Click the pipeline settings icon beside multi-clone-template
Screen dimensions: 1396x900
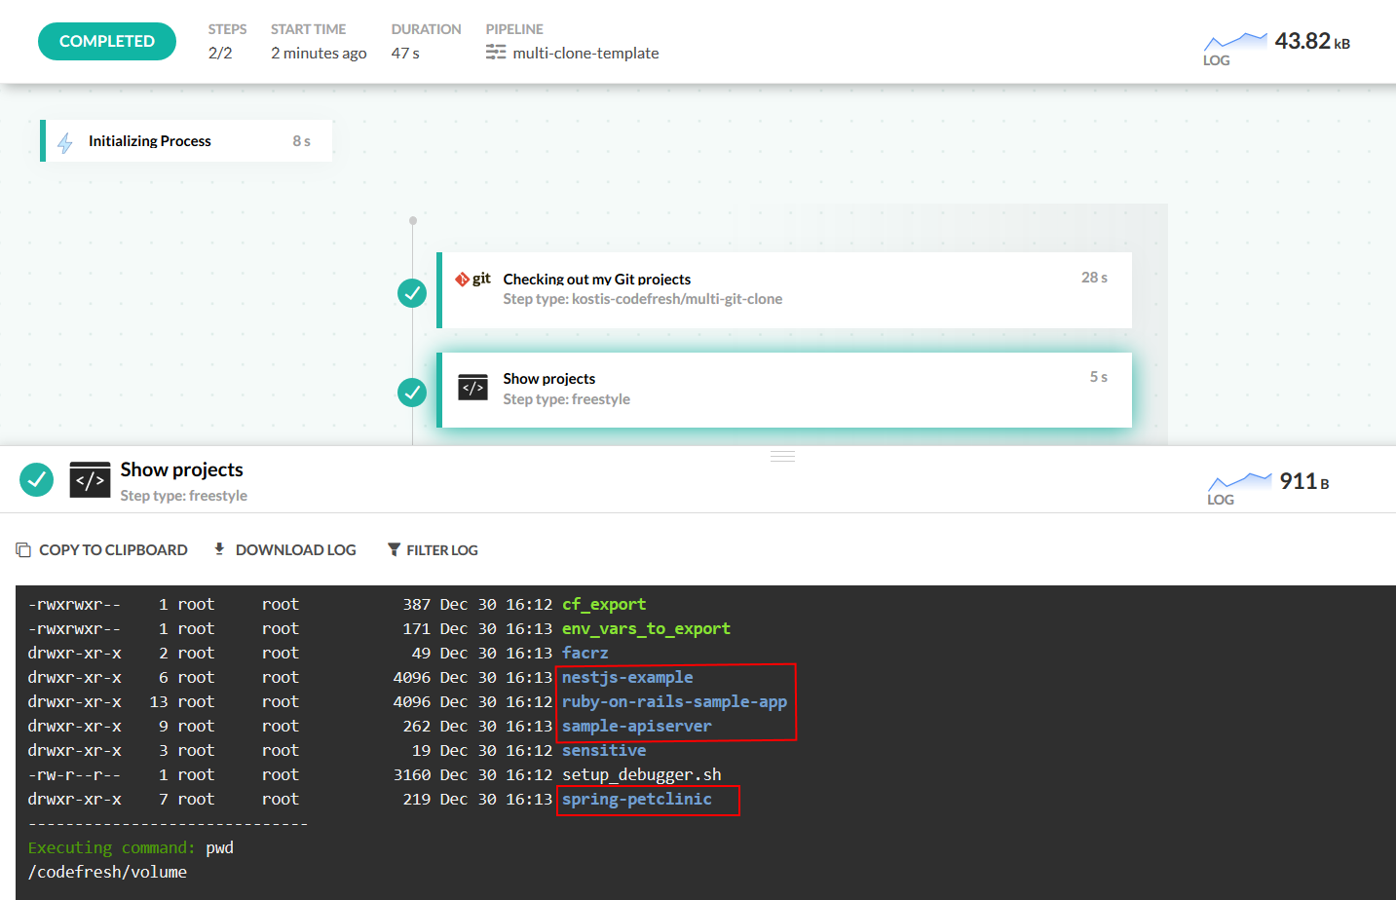tap(496, 53)
